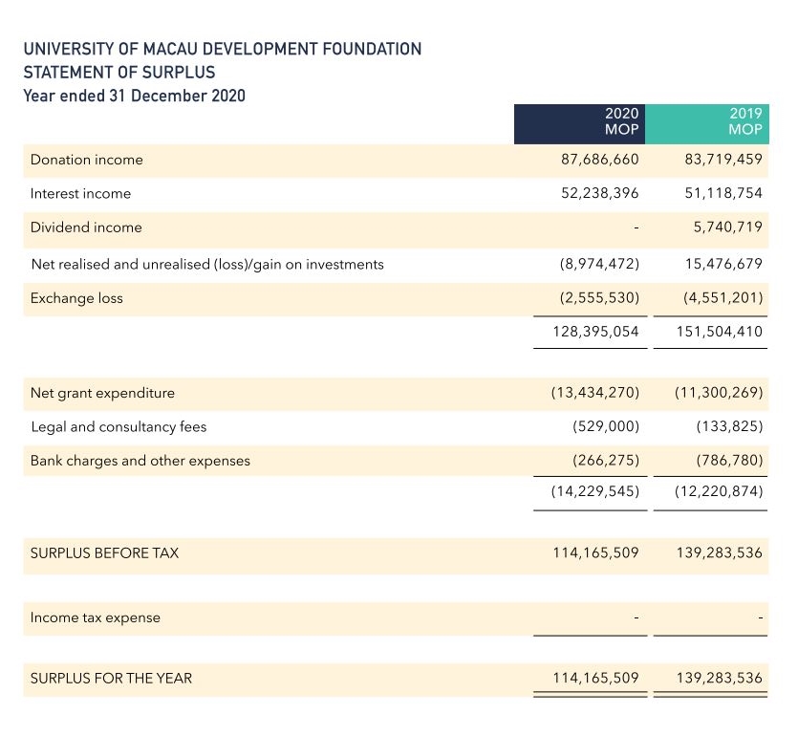798x736 pixels.
Task: Select 'Bank charges and other expenses' label
Action: pyautogui.click(x=140, y=461)
